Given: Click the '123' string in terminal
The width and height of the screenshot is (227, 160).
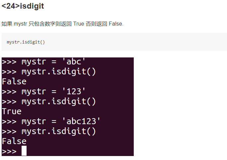Looking at the screenshot, I should point(74,92).
